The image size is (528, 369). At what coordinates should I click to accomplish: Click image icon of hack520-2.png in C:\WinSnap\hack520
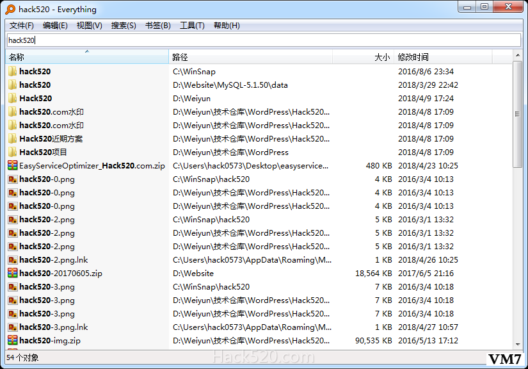coord(13,220)
